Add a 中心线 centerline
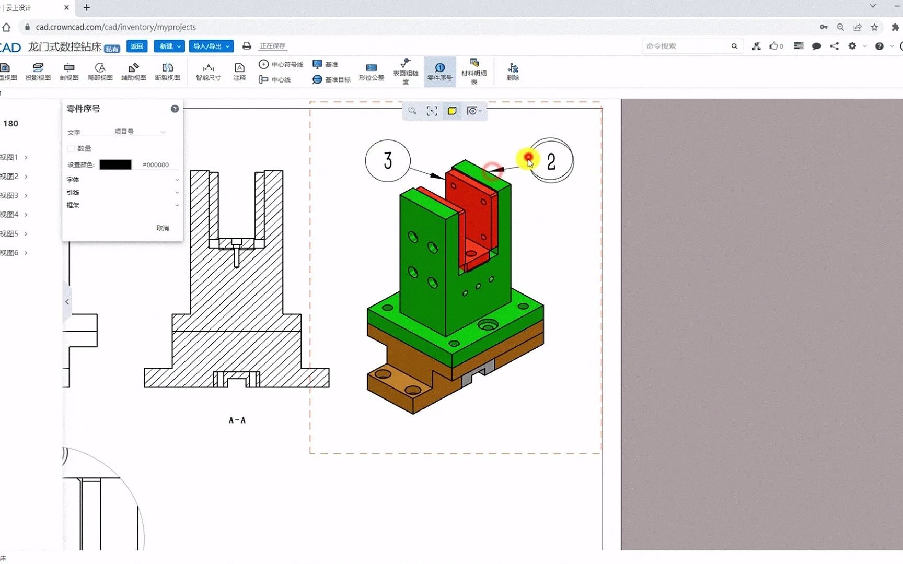Screen dimensions: 903x564 click(x=275, y=79)
